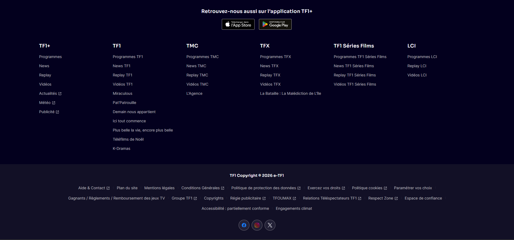The width and height of the screenshot is (514, 240).
Task: Open Plus belle la vie, encore plus belle
Action: pos(143,130)
